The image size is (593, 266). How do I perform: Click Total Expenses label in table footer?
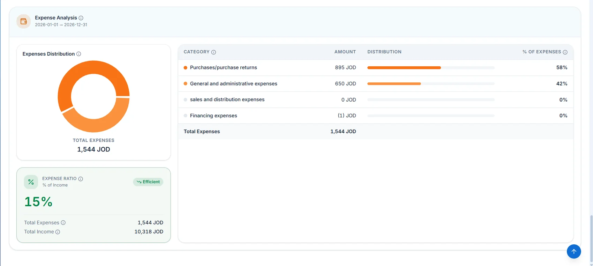[x=202, y=132]
